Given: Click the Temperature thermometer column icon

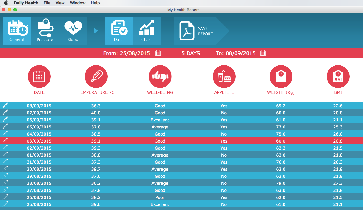Looking at the screenshot, I should pyautogui.click(x=96, y=76).
